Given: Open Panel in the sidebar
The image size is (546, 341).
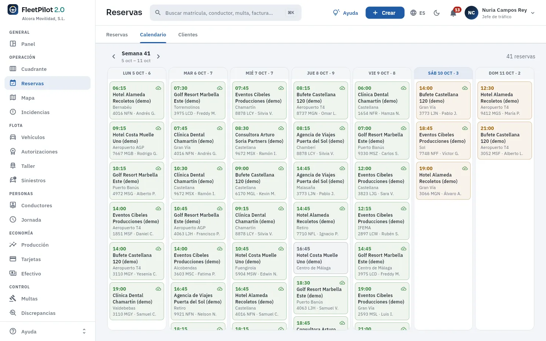Looking at the screenshot, I should [47, 44].
